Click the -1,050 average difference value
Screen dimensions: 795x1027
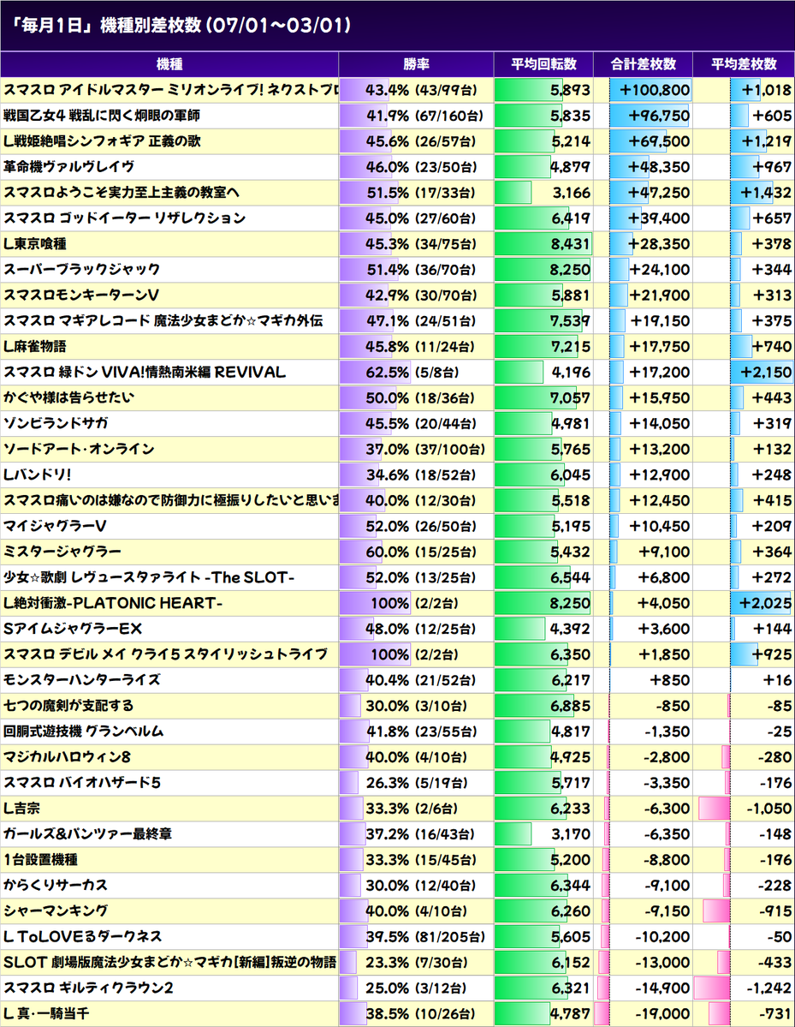click(769, 809)
